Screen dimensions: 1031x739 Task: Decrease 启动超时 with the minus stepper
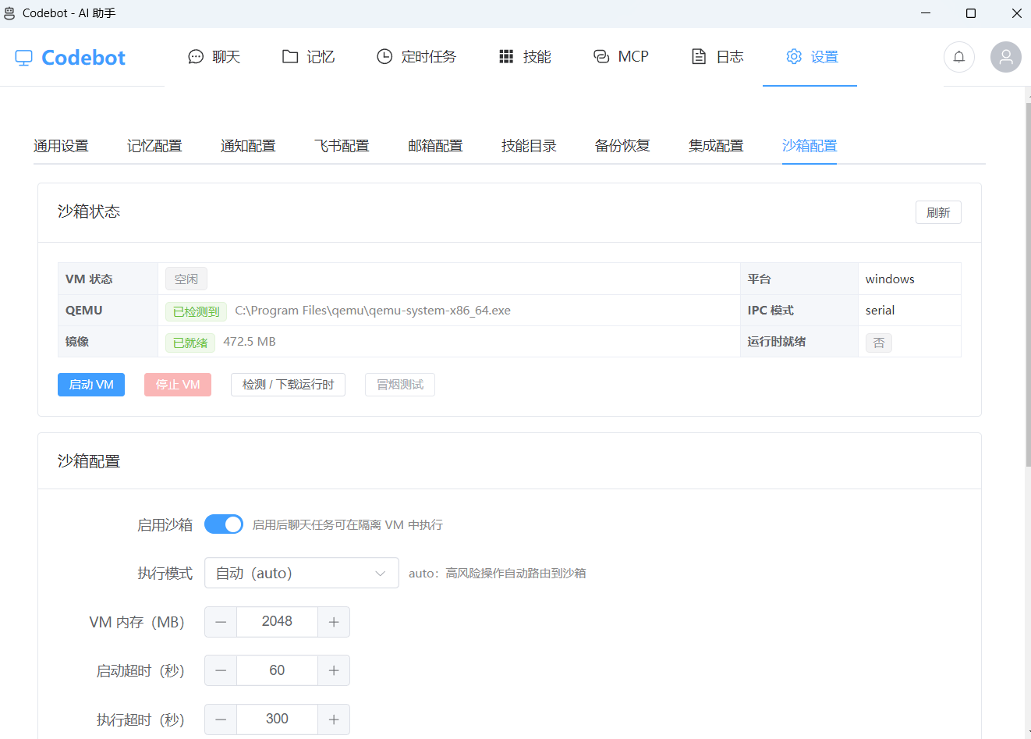pyautogui.click(x=220, y=670)
